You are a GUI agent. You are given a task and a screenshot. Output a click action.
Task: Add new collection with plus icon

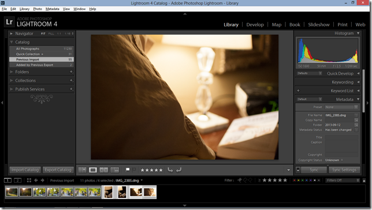pyautogui.click(x=71, y=81)
